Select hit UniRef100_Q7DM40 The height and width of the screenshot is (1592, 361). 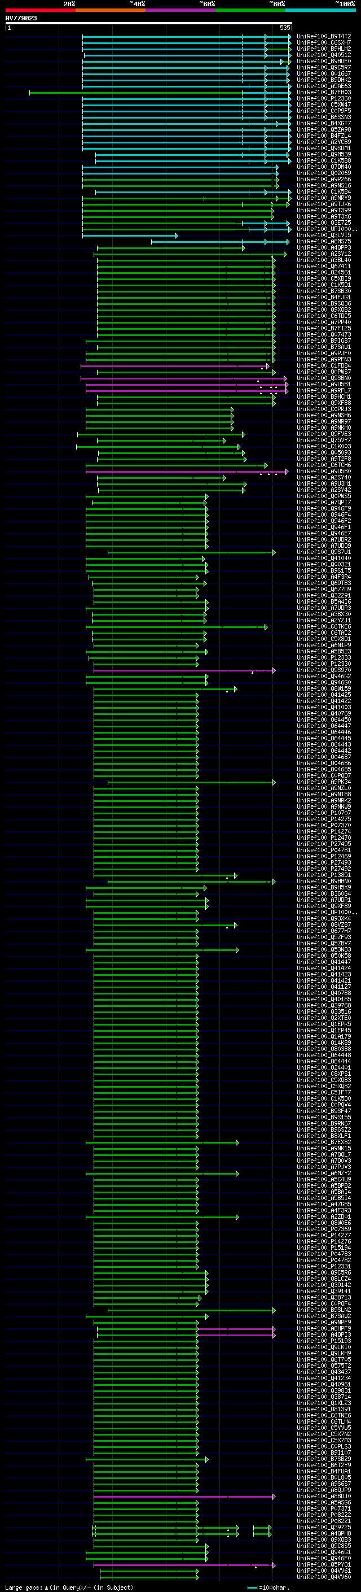[324, 167]
